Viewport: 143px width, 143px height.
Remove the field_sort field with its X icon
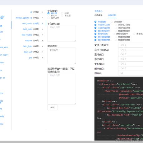point(42,52)
